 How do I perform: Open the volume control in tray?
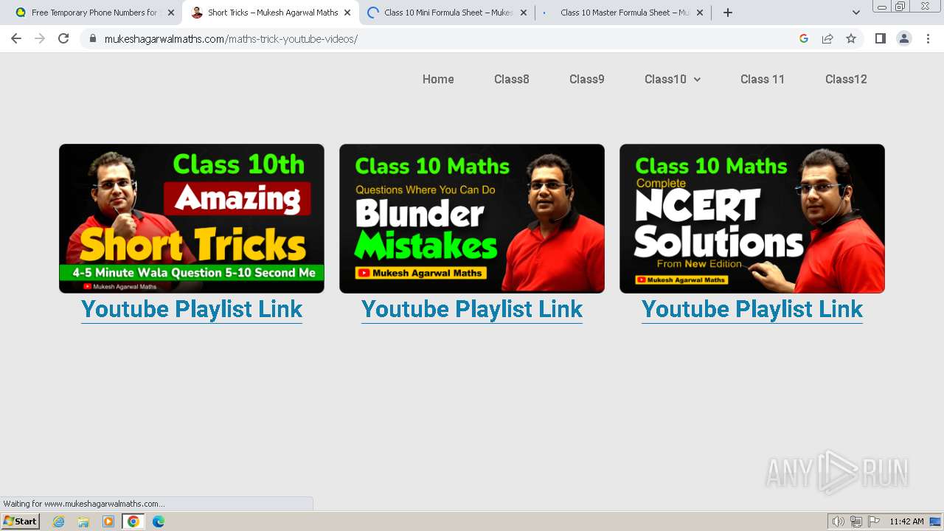pos(839,521)
